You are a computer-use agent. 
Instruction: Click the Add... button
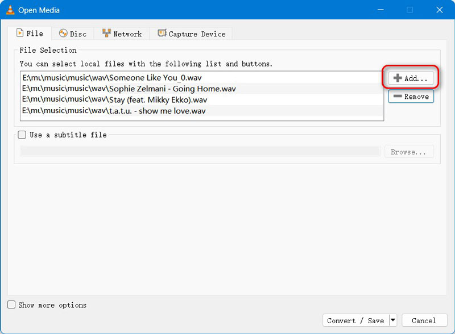[x=411, y=78]
